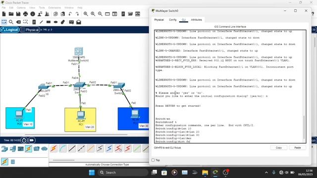This screenshot has width=317, height=178.
Task: Click the Paste button under CLI
Action: [297, 148]
